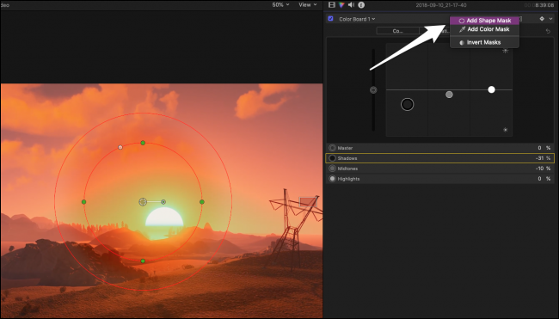559x319 pixels.
Task: Open the View dropdown menu
Action: [x=307, y=4]
